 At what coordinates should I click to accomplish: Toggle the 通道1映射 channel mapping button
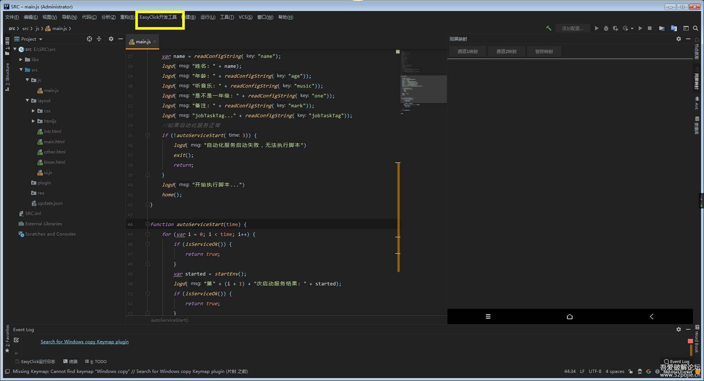pos(467,52)
